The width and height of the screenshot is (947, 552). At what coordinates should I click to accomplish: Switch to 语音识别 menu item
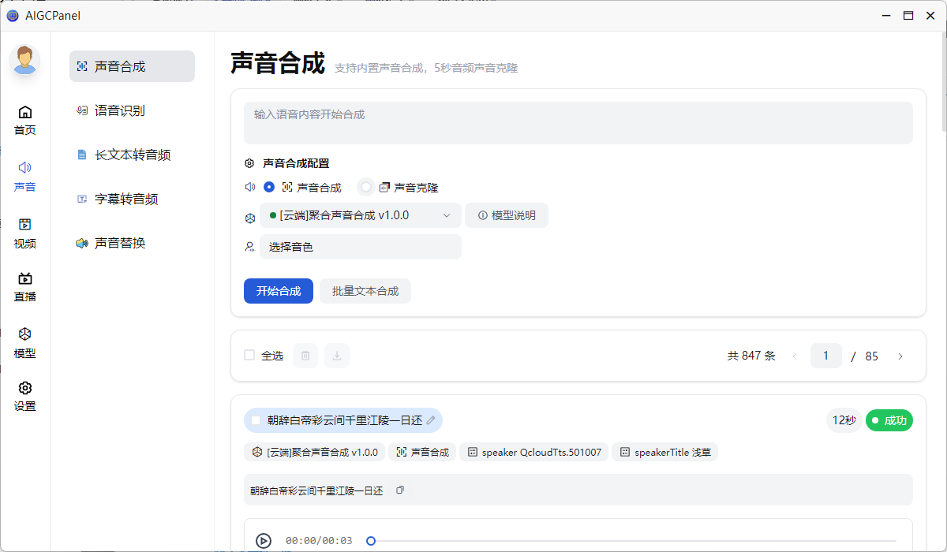coord(121,110)
